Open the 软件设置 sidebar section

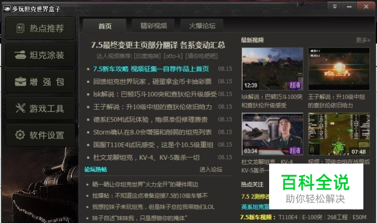tap(40, 135)
